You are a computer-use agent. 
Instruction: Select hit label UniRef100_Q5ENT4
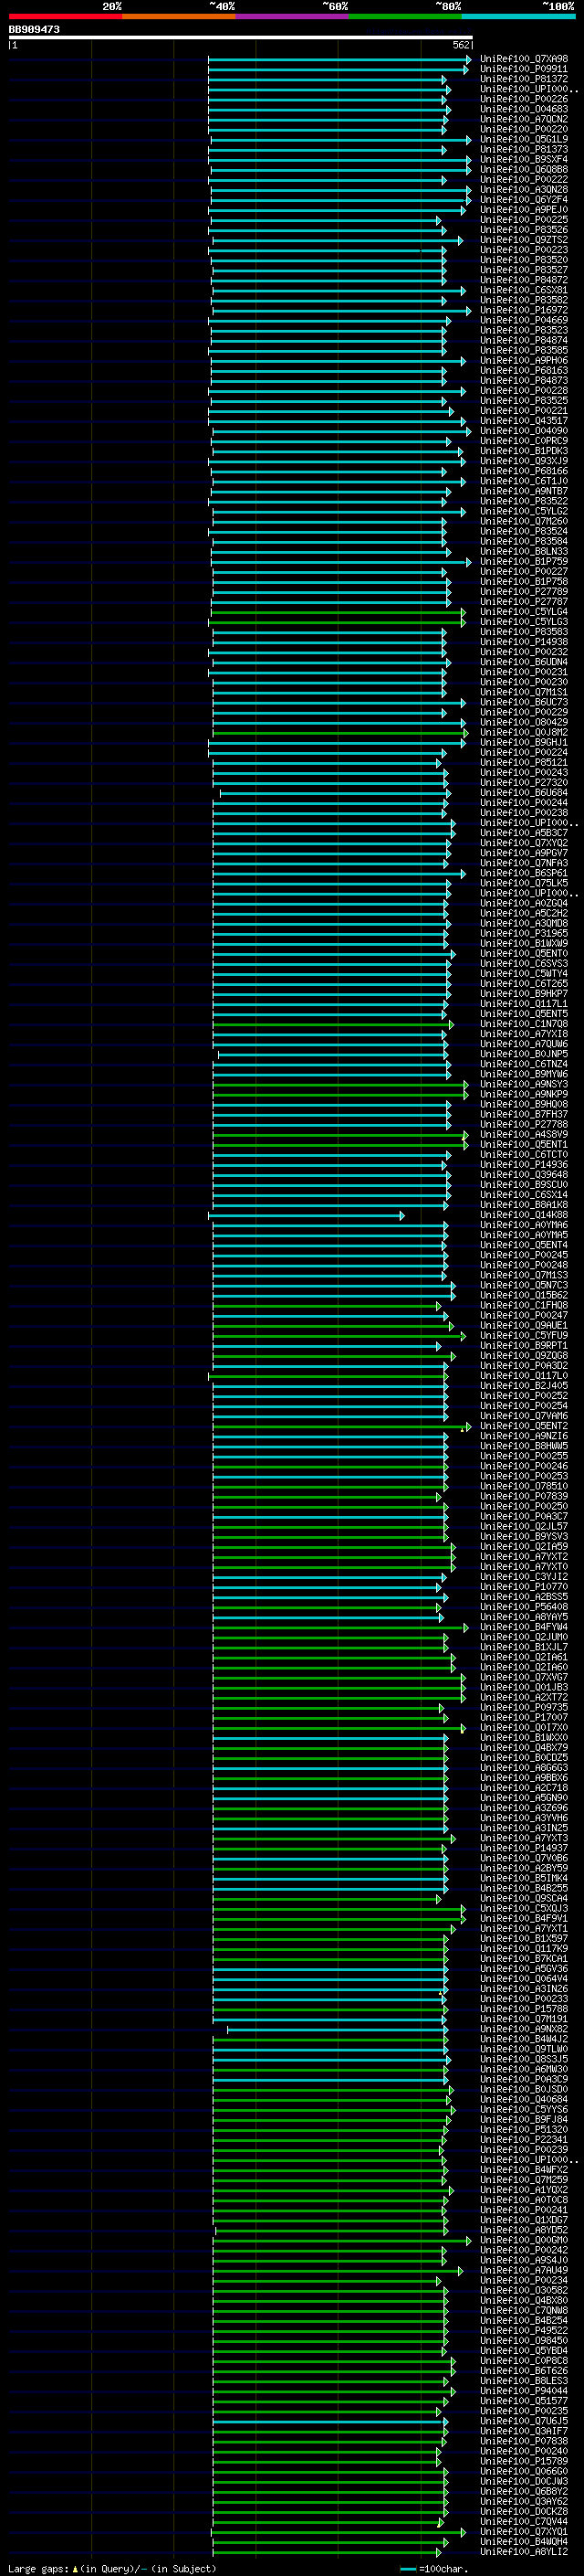click(x=523, y=1245)
